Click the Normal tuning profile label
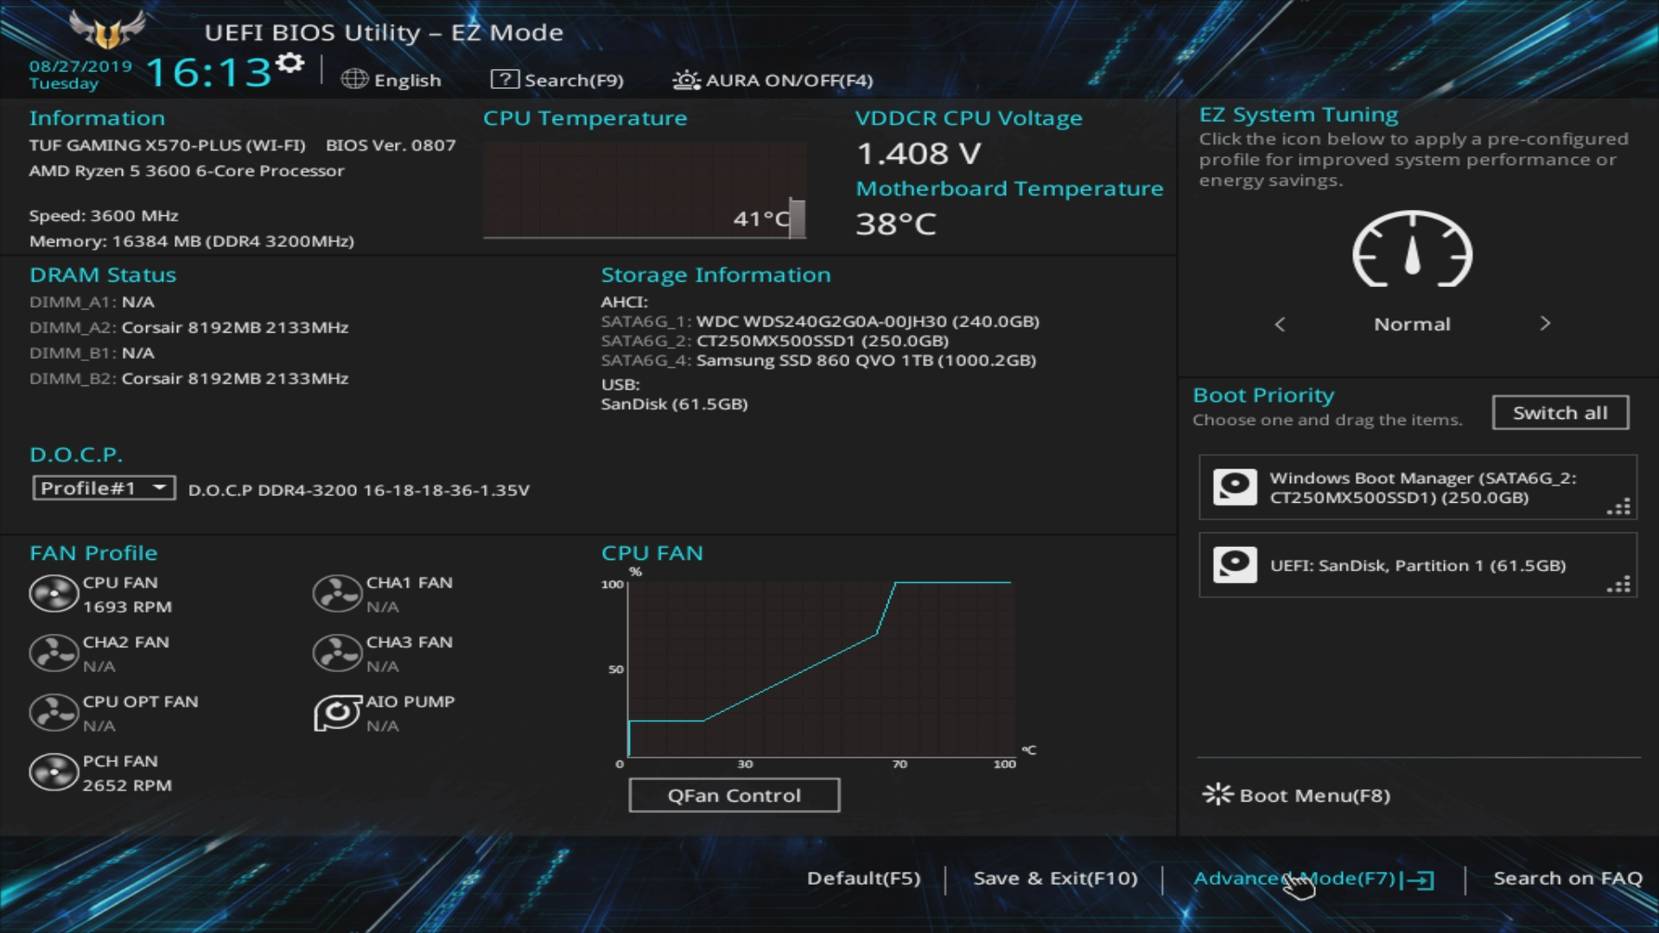Screen dimensions: 1659x933 (1412, 324)
